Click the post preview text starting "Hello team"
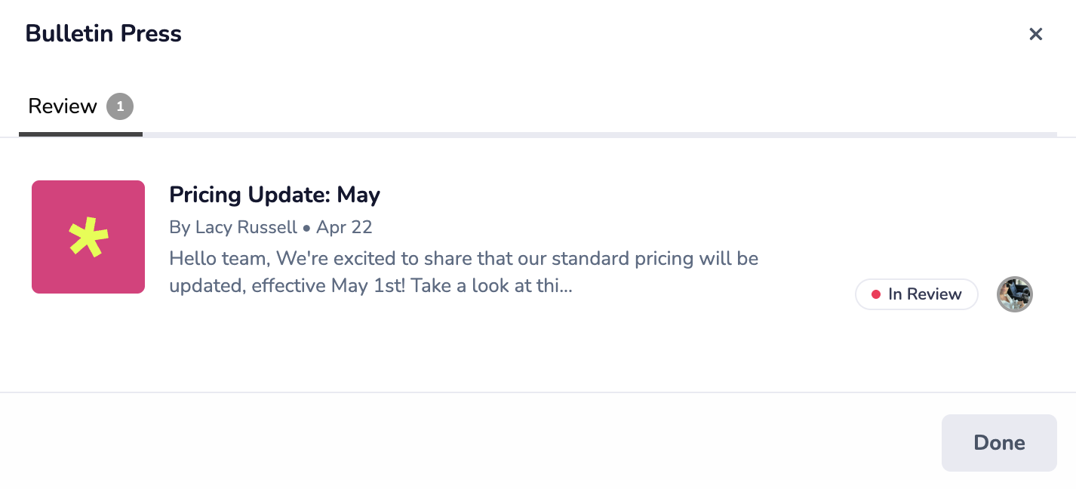This screenshot has width=1076, height=489. point(463,259)
